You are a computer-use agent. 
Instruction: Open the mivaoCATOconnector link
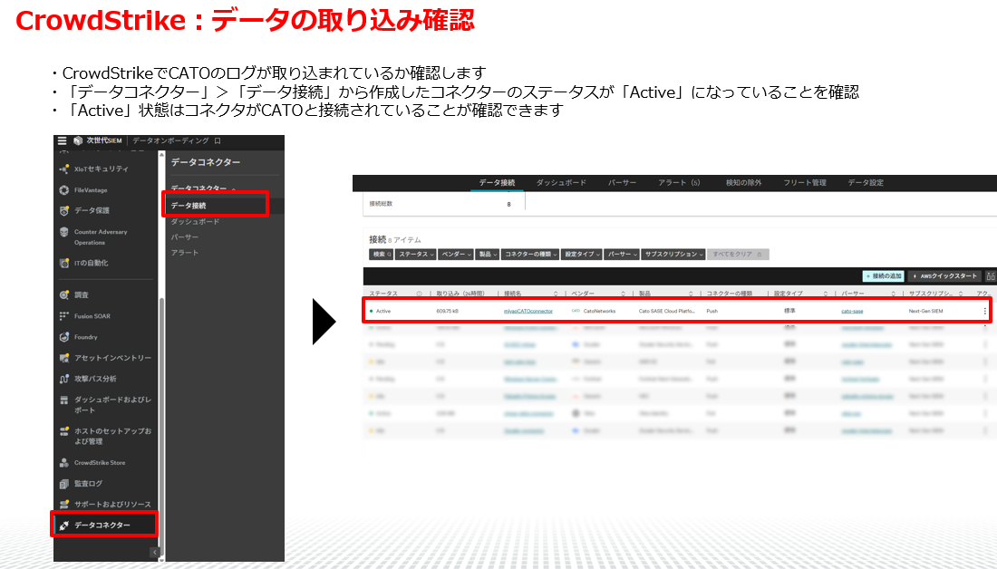pos(528,311)
